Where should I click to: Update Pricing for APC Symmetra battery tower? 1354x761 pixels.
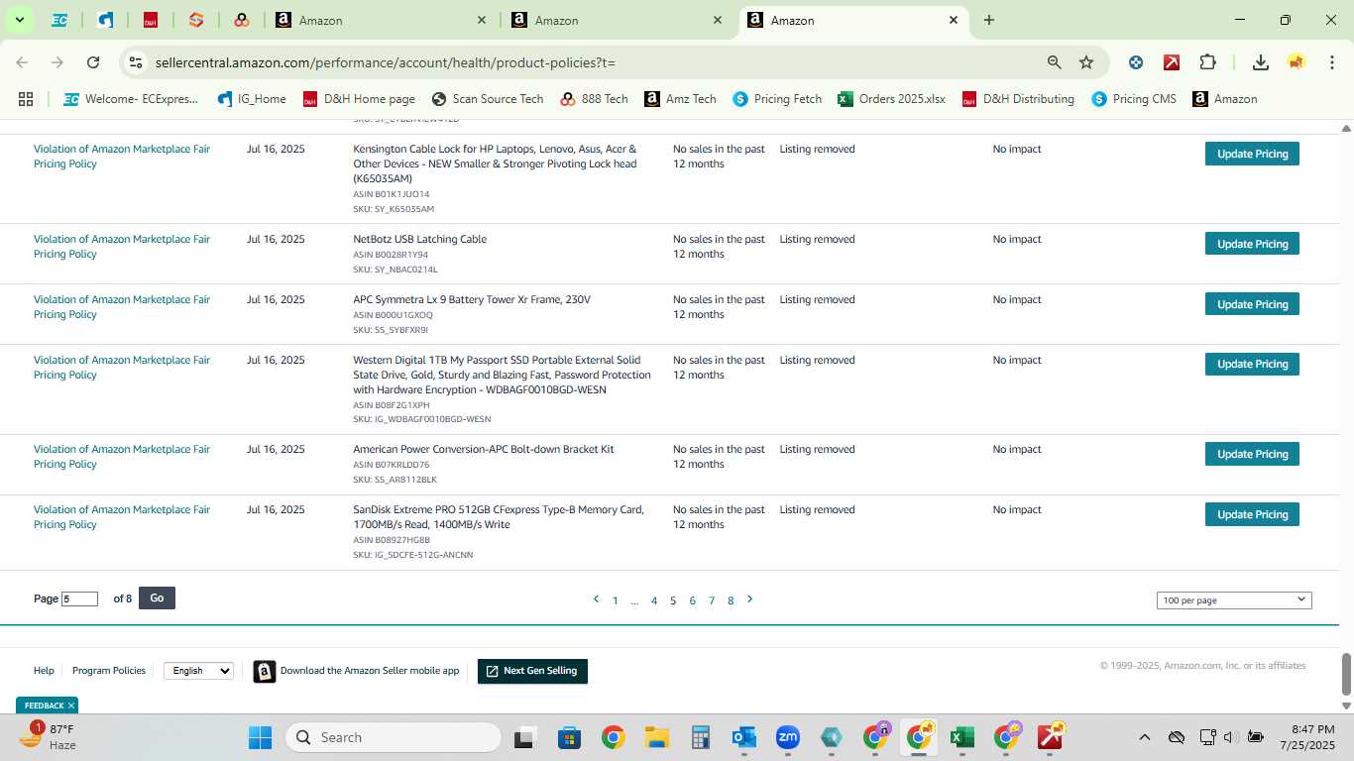click(1252, 304)
